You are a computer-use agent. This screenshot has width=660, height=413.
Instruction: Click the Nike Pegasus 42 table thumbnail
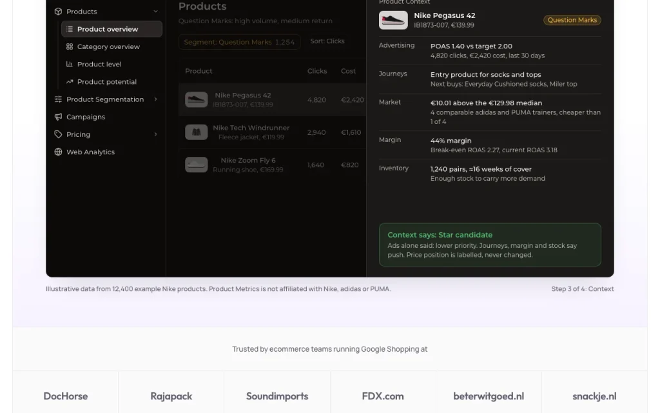click(196, 99)
